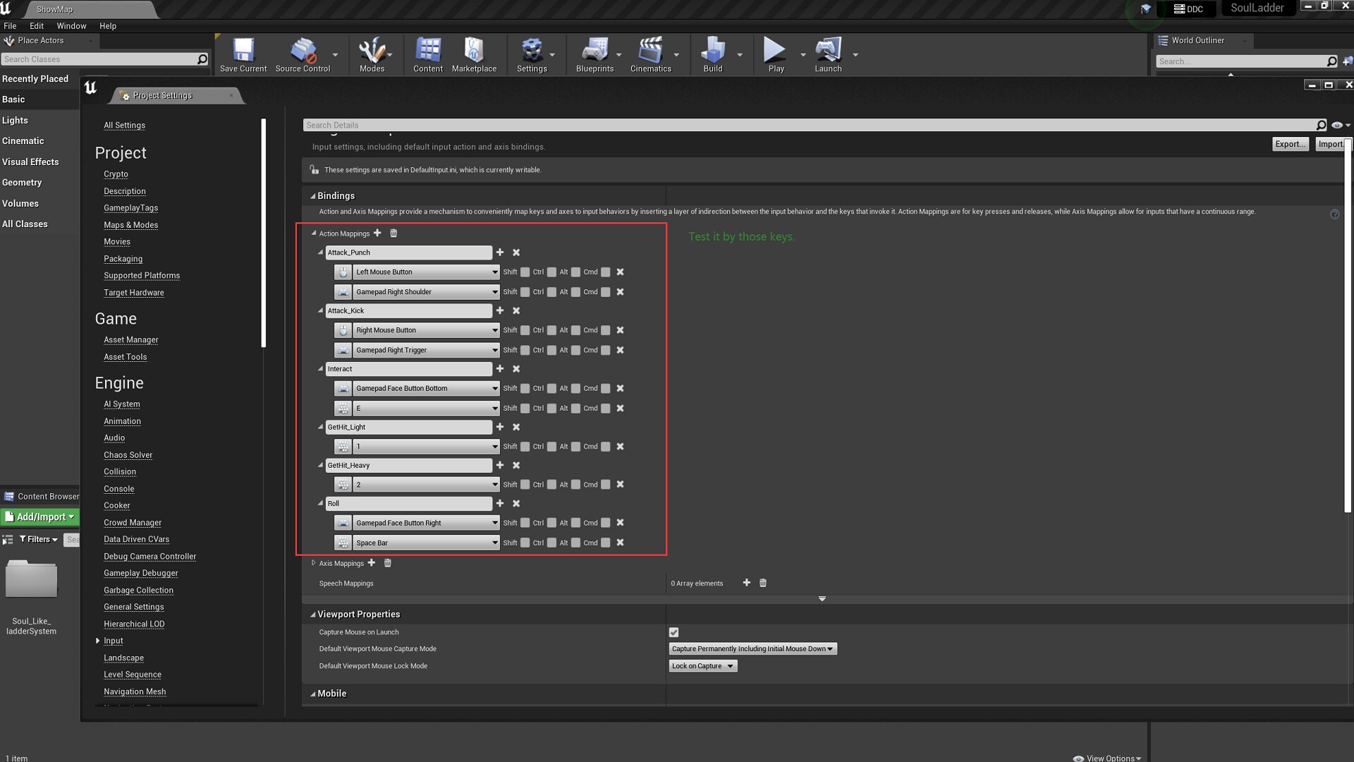Add a key binding to the Roll action
1354x762 pixels.
[500, 504]
